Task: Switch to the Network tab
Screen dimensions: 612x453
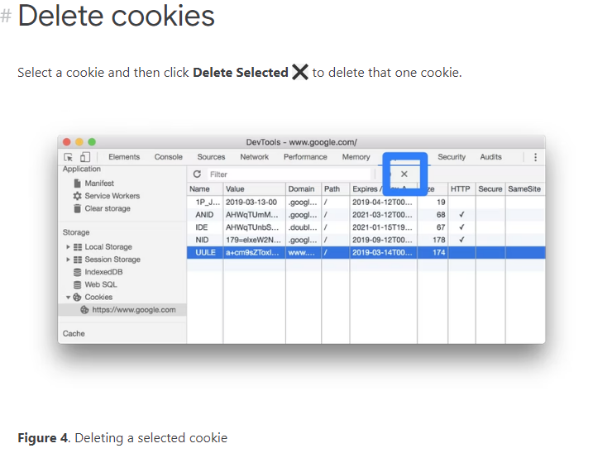Action: (255, 157)
